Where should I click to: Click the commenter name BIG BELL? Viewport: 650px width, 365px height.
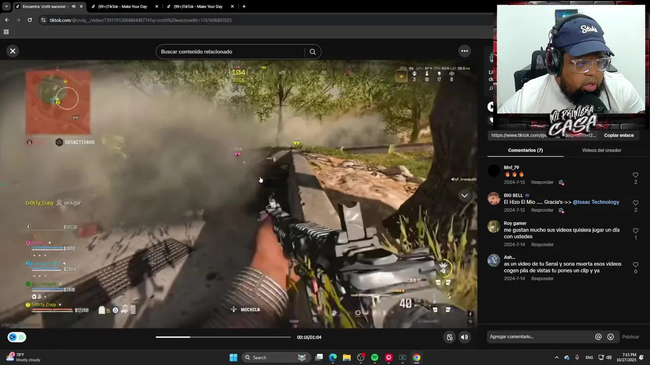tap(513, 195)
